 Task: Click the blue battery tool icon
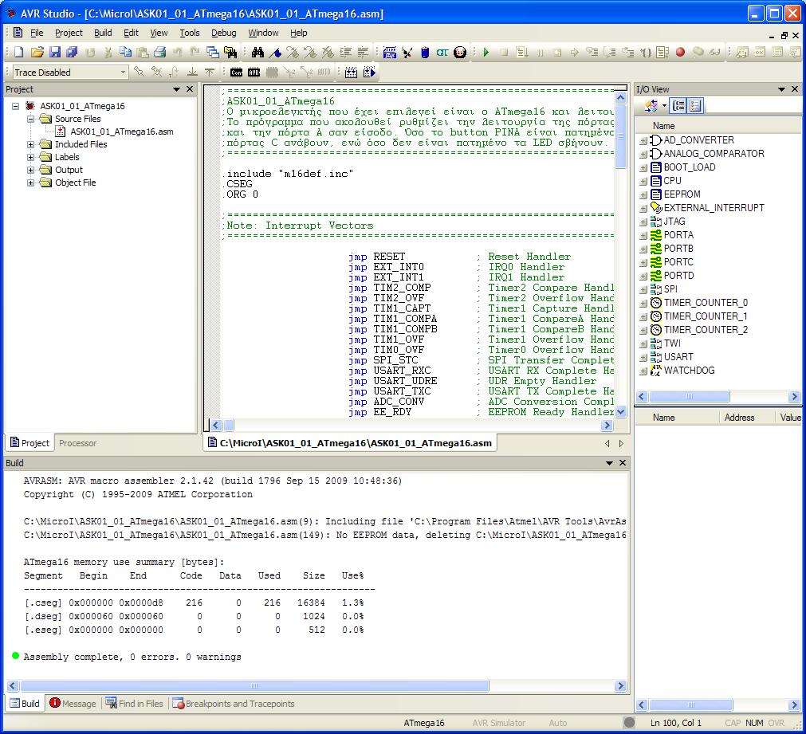[x=425, y=53]
